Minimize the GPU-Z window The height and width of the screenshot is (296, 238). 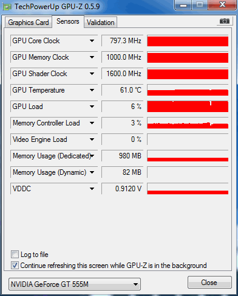(183, 5)
